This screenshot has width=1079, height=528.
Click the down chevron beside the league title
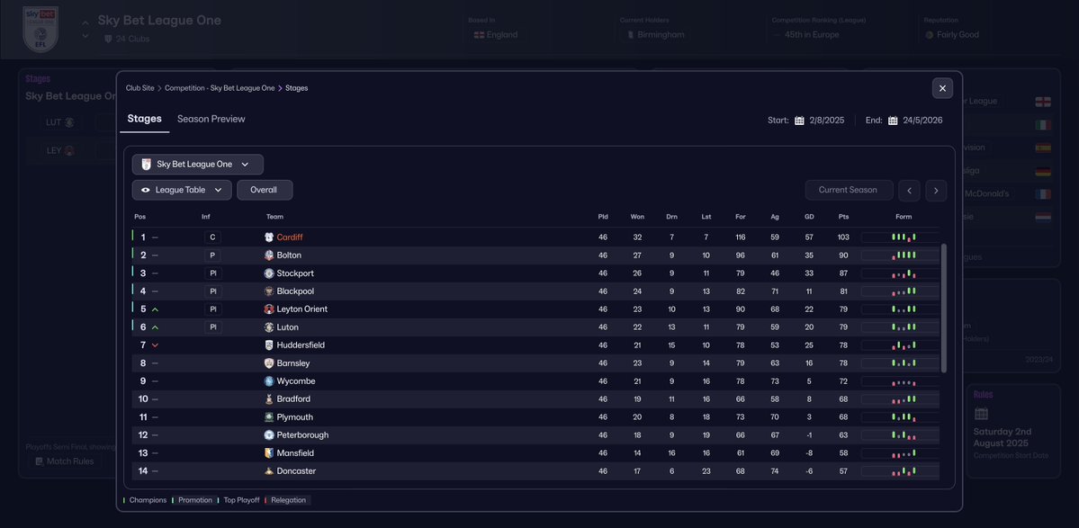click(85, 36)
